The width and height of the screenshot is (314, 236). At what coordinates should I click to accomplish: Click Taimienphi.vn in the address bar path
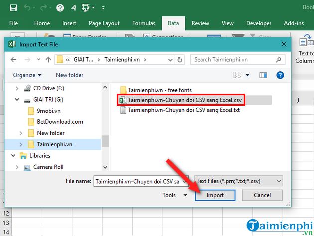click(122, 60)
